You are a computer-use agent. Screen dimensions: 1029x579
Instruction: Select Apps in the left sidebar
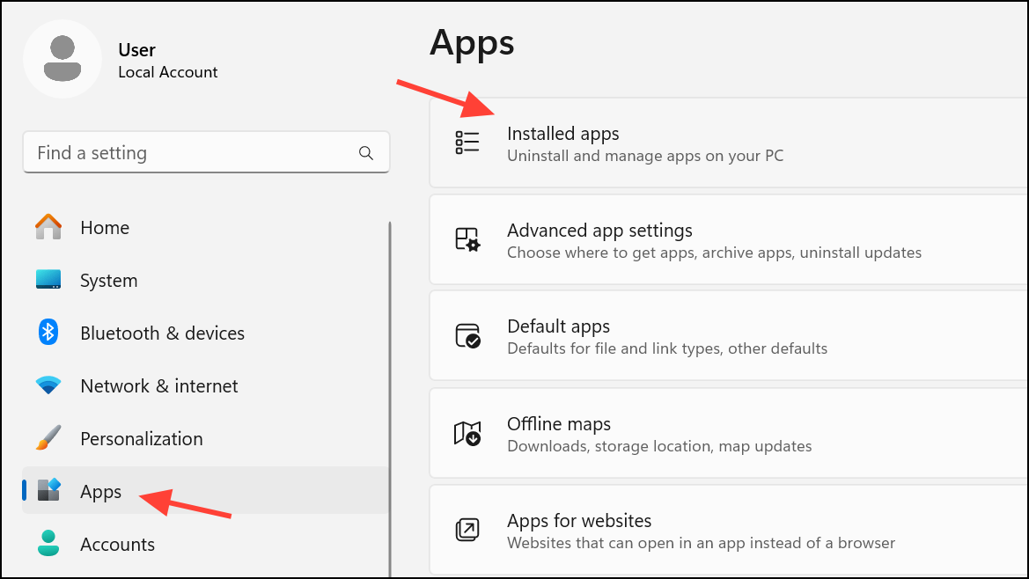100,491
